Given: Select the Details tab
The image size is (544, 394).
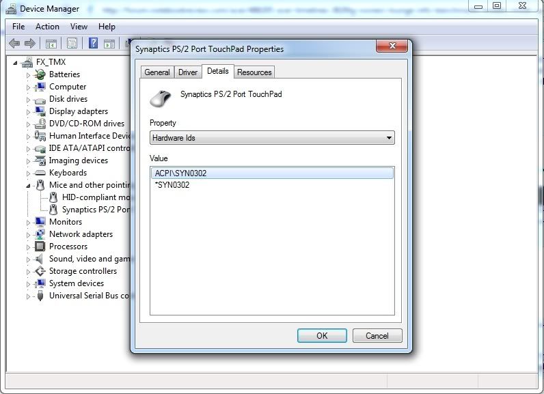Looking at the screenshot, I should click(x=218, y=71).
